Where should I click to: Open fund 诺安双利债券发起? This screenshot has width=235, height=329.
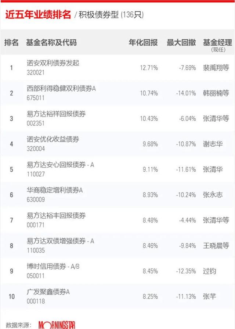(x=53, y=63)
